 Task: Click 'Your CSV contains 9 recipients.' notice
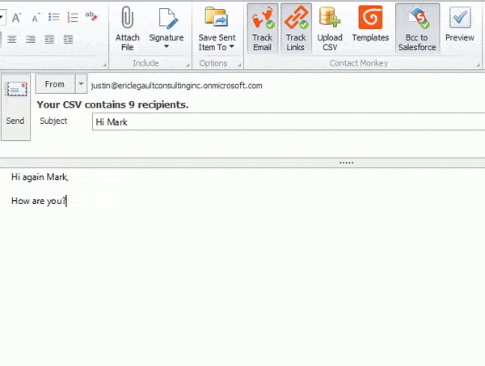[112, 104]
